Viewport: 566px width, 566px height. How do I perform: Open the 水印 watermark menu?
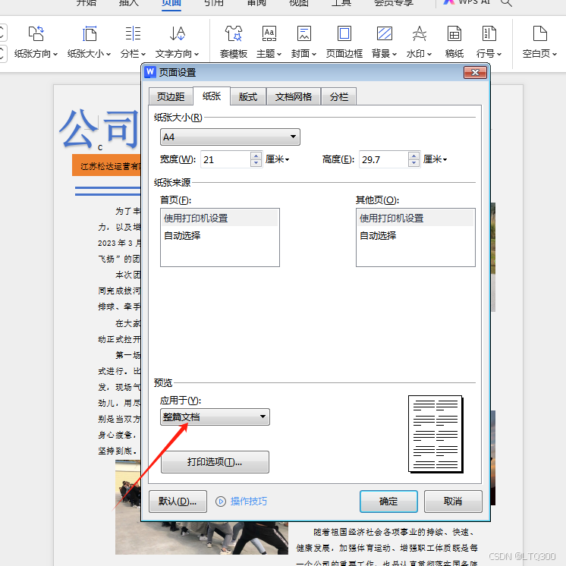[x=419, y=42]
